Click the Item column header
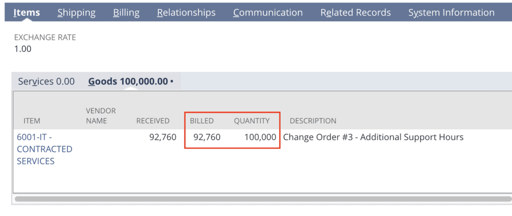The image size is (512, 216). 32,121
